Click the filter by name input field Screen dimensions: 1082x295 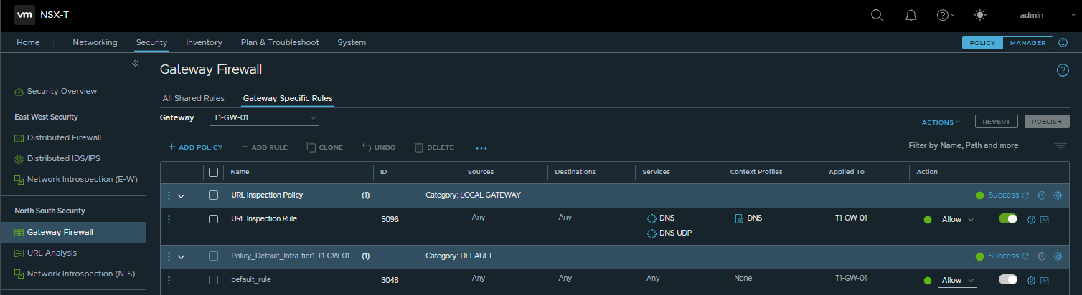[977, 145]
